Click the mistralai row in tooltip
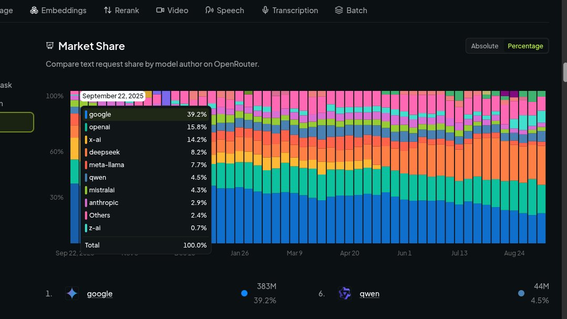The height and width of the screenshot is (319, 567). (146, 190)
